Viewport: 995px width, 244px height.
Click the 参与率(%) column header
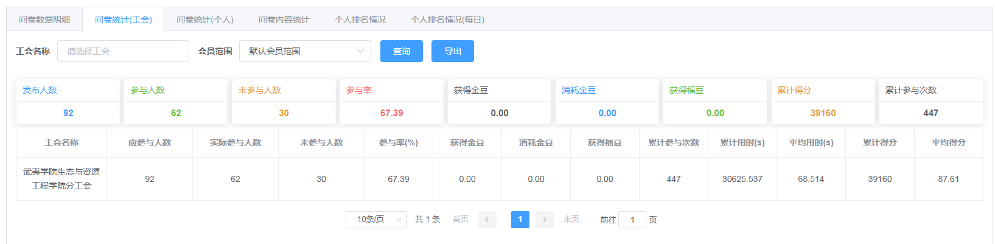[398, 142]
